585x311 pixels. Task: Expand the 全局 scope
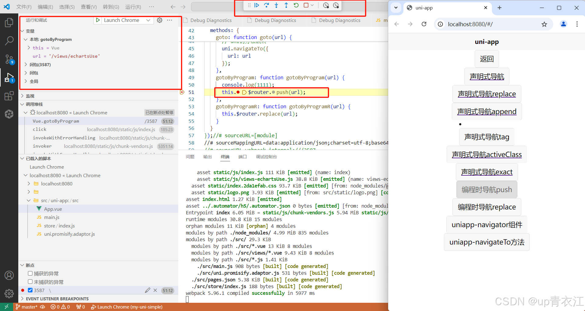pos(26,81)
